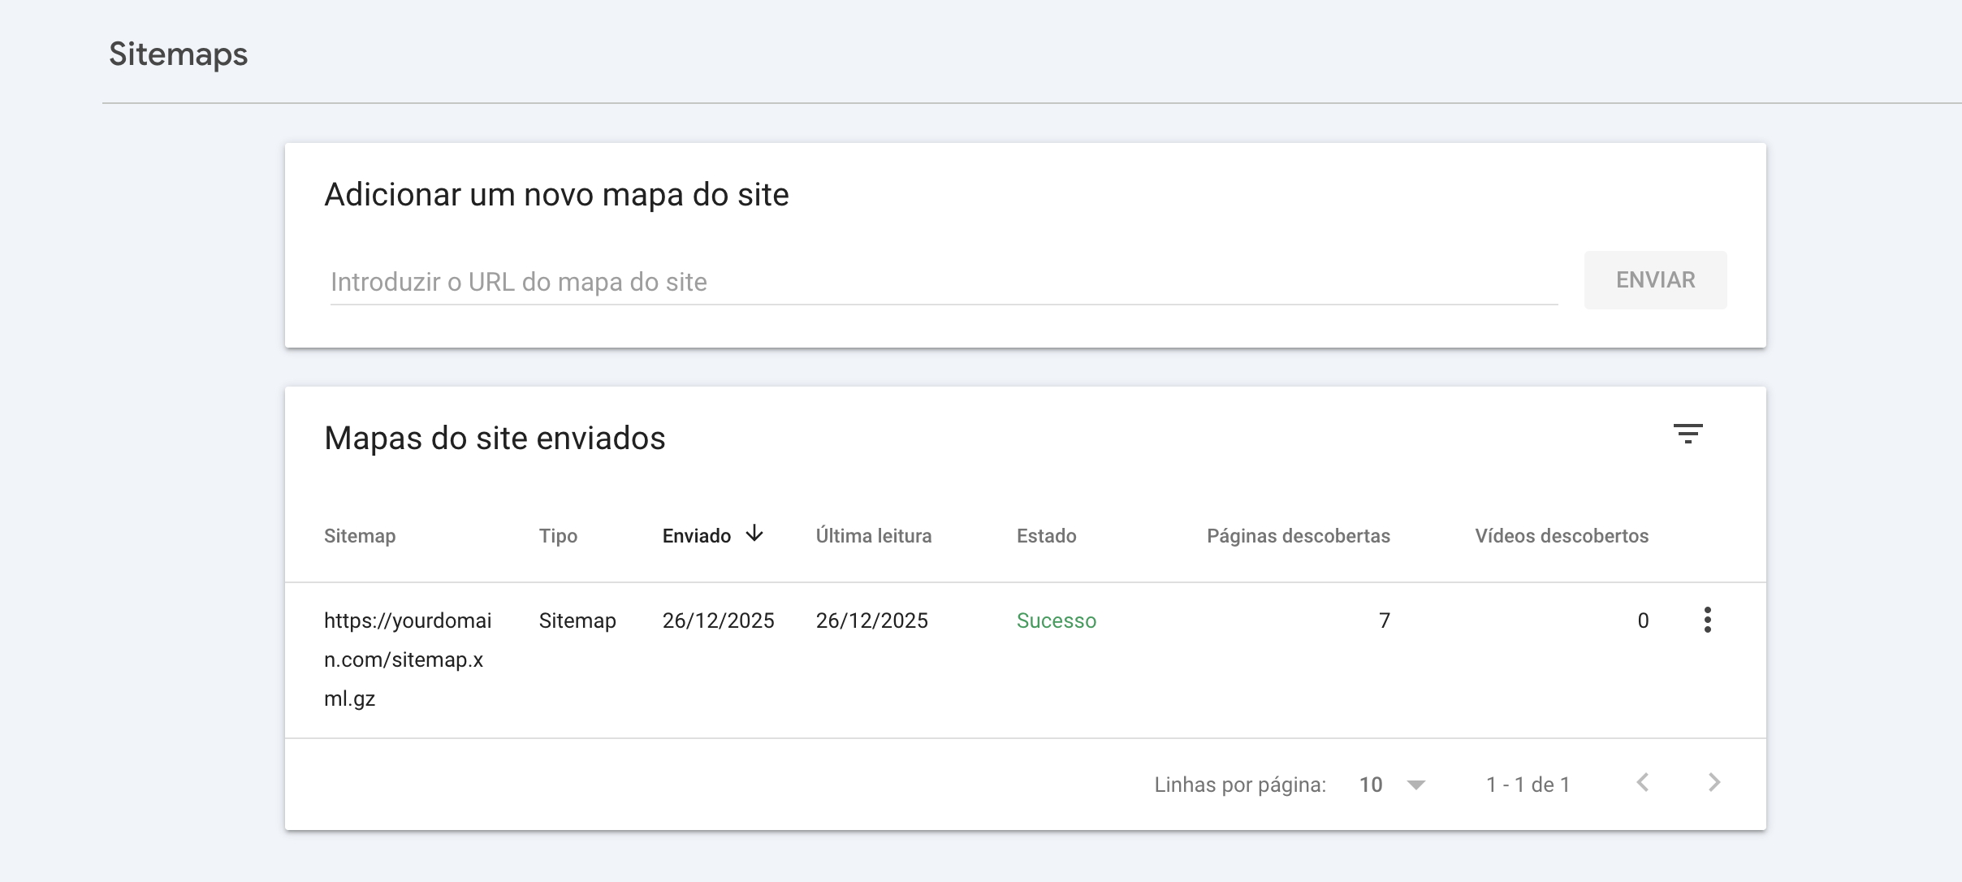Go to the previous page with the left chevron
The height and width of the screenshot is (882, 1962).
(x=1644, y=783)
